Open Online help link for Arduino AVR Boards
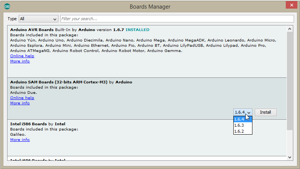 tap(22, 56)
